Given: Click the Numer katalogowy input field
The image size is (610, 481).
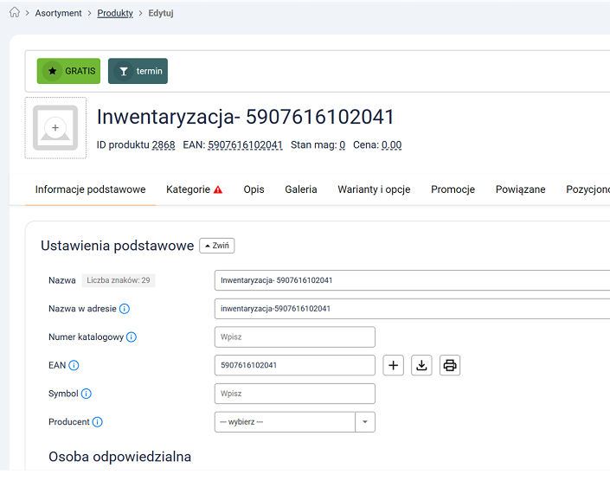Looking at the screenshot, I should [x=294, y=337].
